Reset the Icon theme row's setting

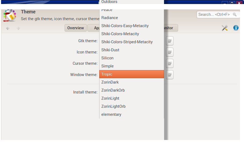pyautogui.click(x=170, y=52)
